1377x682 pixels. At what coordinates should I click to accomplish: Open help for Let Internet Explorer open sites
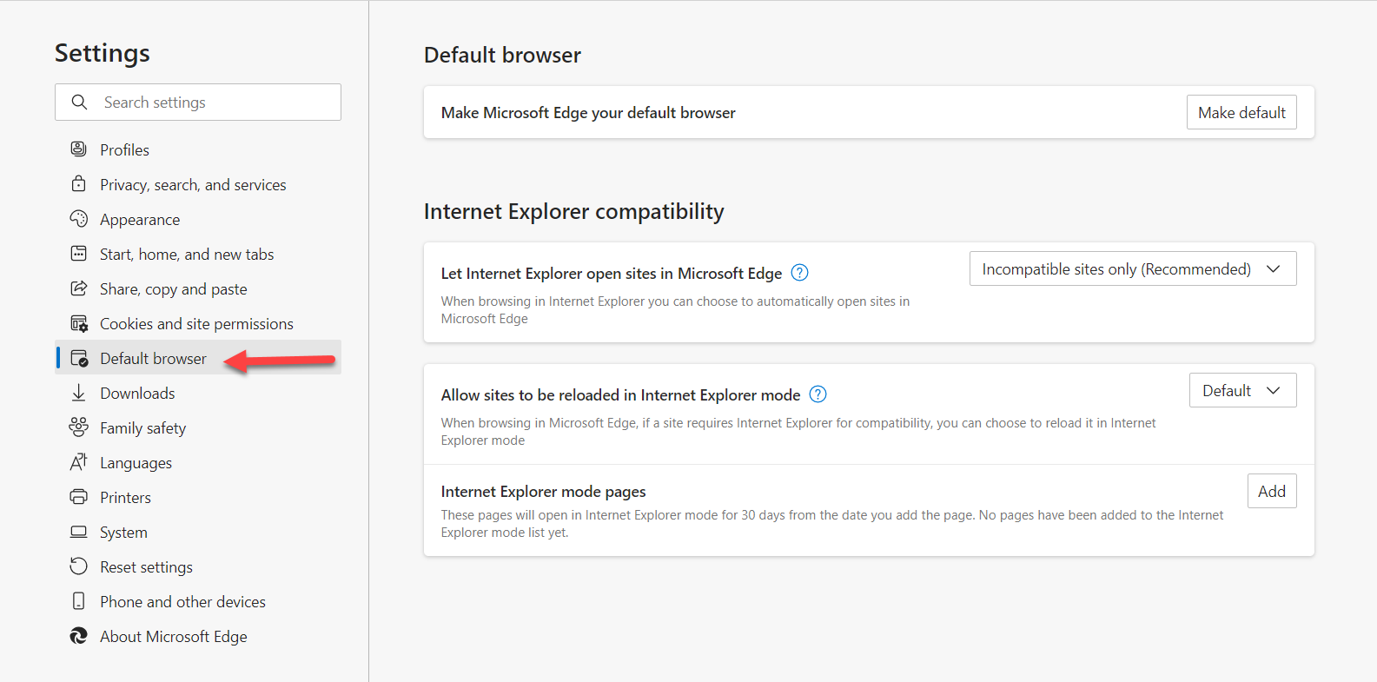click(x=800, y=273)
